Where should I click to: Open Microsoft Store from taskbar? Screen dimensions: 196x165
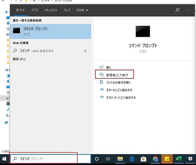(143, 159)
